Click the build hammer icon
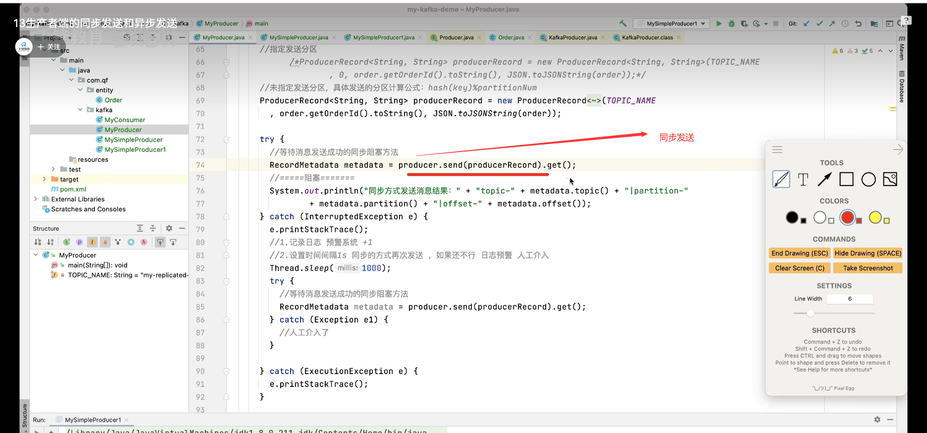The height and width of the screenshot is (433, 927). tap(623, 24)
